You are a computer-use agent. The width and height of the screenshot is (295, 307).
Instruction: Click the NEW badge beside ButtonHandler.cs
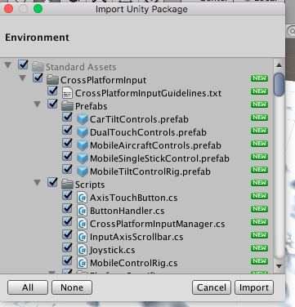[x=259, y=209]
